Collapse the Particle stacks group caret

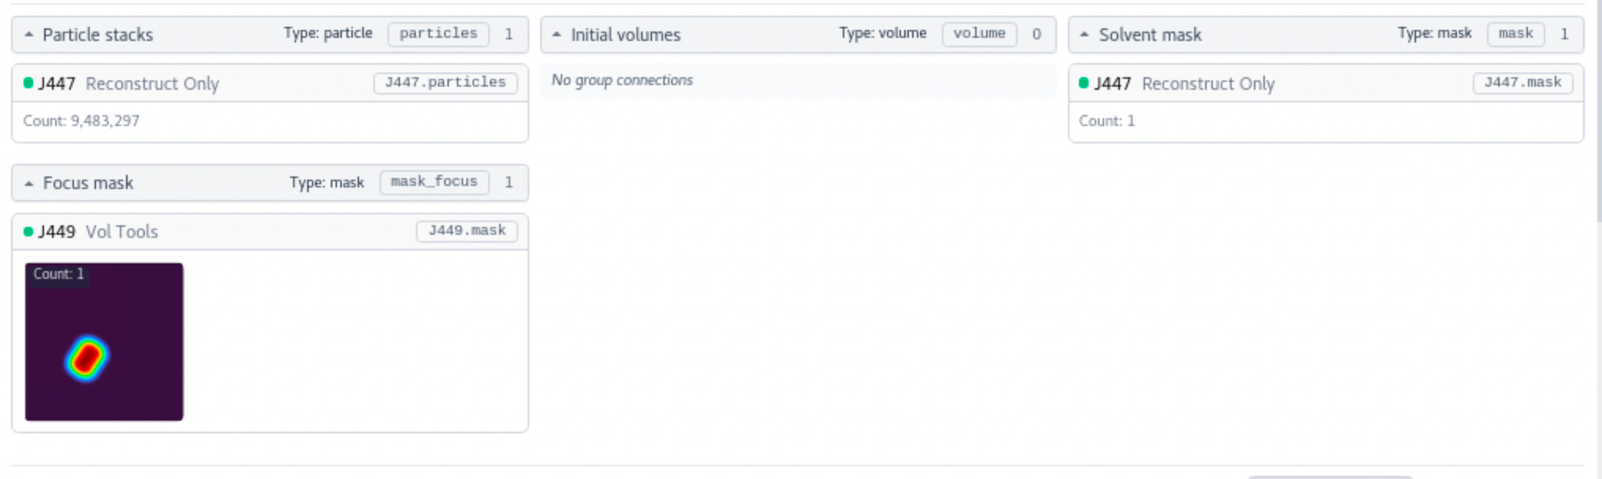pos(29,35)
